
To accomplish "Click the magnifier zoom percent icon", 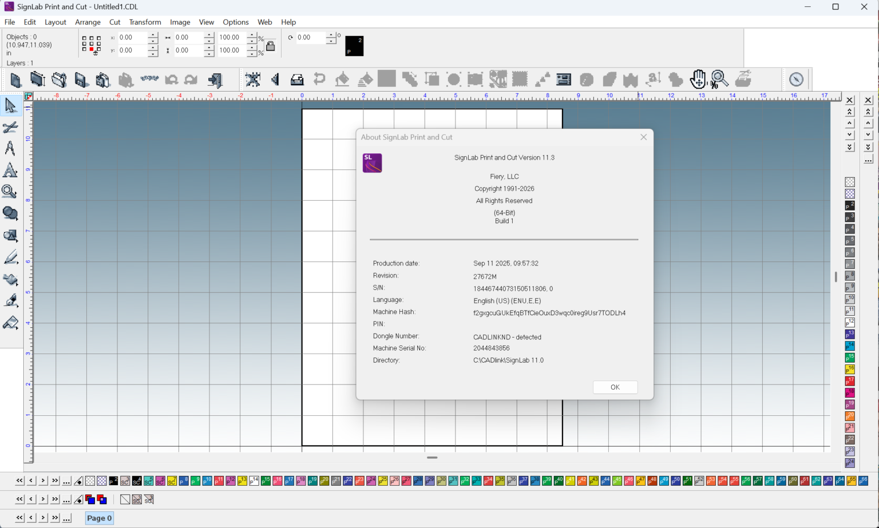I will tap(719, 79).
